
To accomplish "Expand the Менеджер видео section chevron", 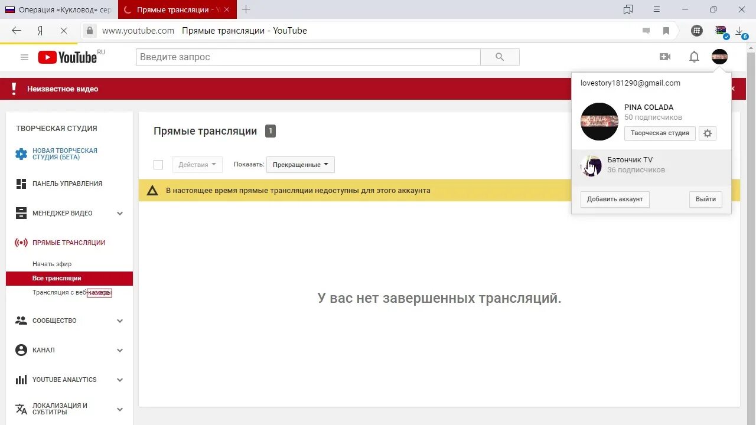I will [120, 214].
